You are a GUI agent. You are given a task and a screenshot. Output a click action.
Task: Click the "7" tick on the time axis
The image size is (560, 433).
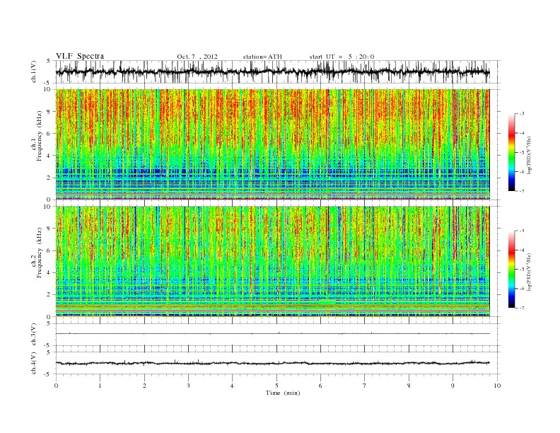coord(365,386)
